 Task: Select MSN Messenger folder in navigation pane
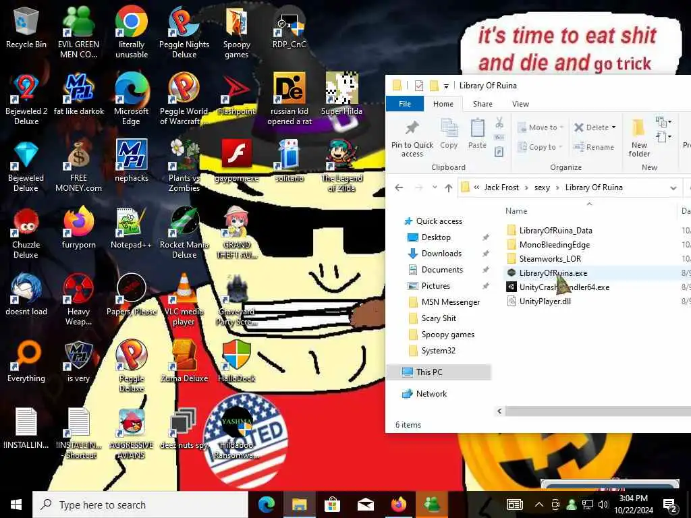point(450,302)
